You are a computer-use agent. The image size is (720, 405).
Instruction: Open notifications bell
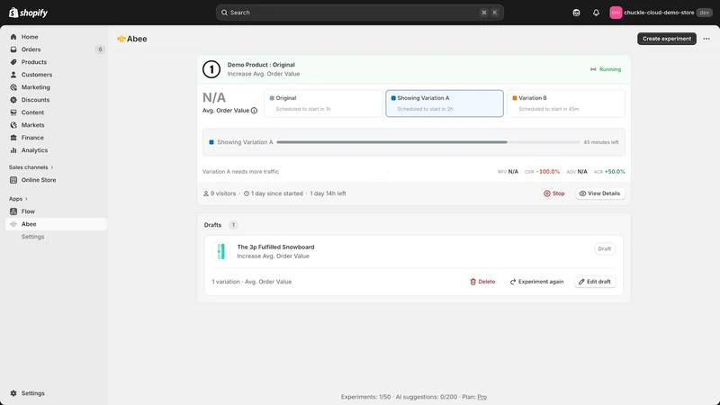pos(596,13)
